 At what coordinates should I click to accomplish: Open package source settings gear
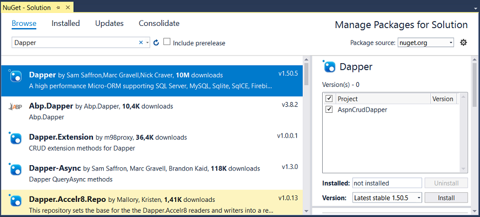463,43
